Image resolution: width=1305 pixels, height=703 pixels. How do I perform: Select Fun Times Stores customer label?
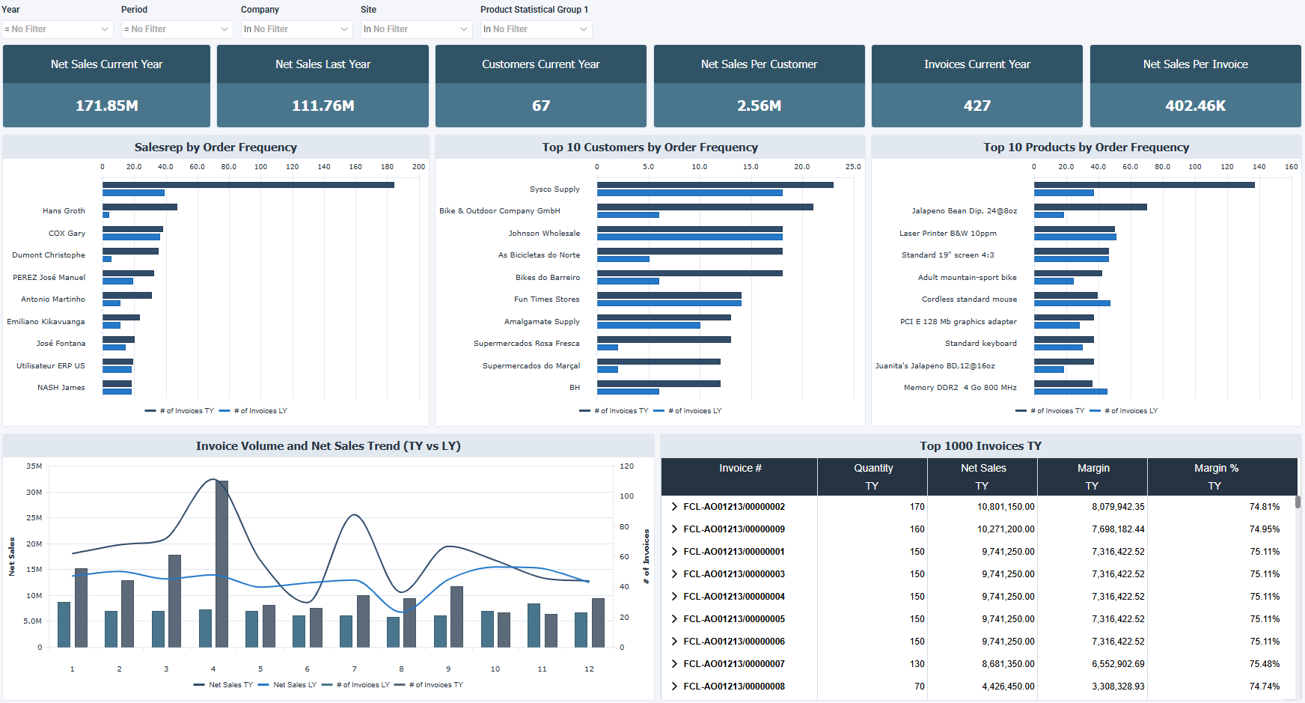pos(546,299)
